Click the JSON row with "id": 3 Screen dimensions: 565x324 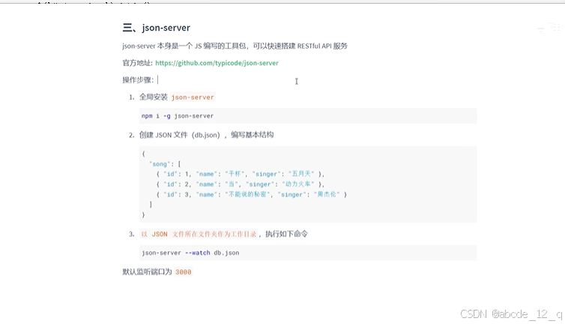point(252,194)
